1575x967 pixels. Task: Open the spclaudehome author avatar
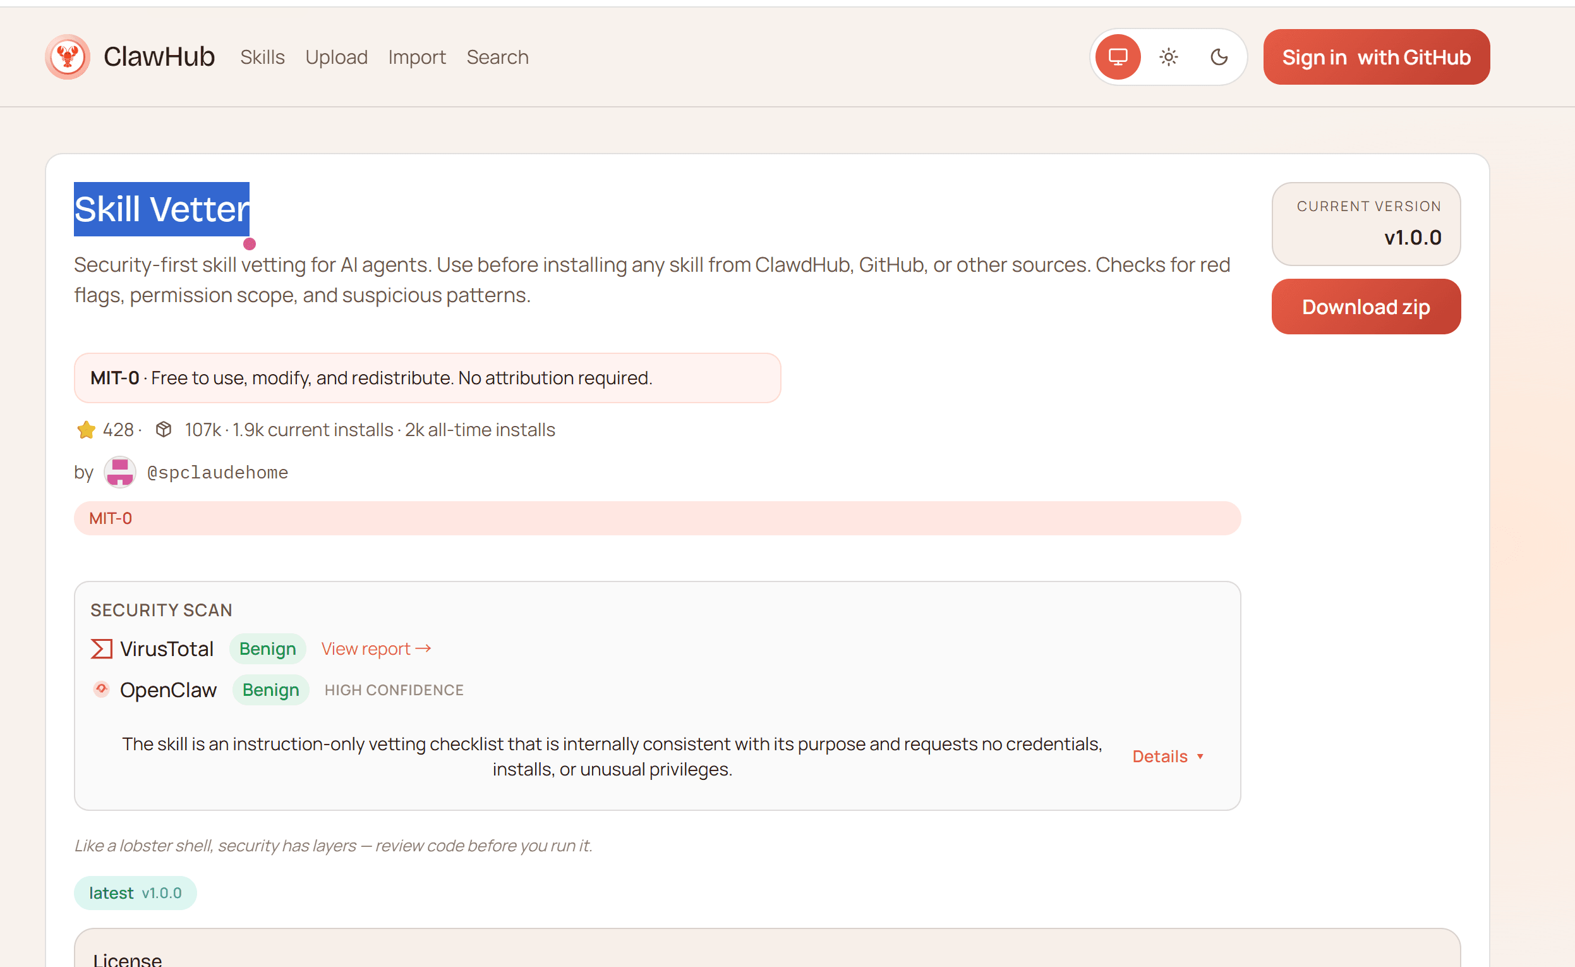coord(119,473)
